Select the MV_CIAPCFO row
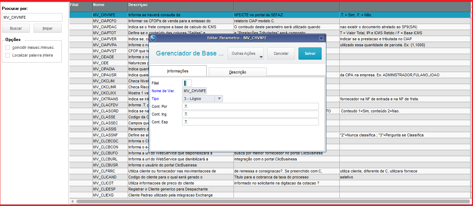Image resolution: width=473 pixels, height=206 pixels. point(270,21)
